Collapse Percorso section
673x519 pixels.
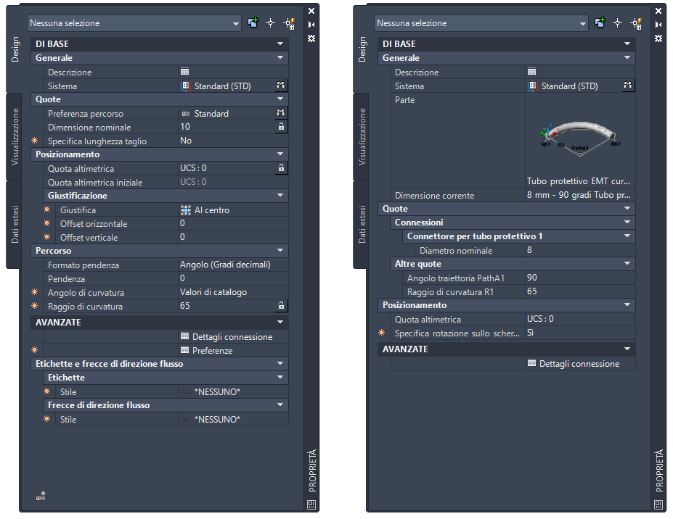pos(280,250)
